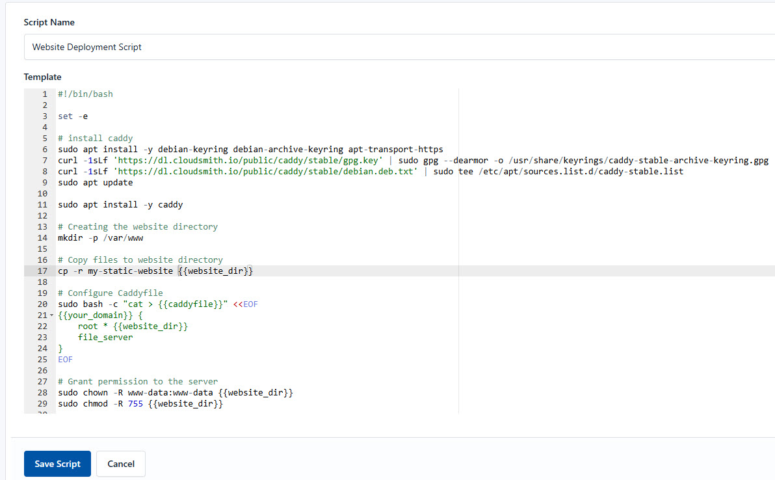Click line number 1 in the gutter
Viewport: 775px width, 480px height.
tap(43, 94)
